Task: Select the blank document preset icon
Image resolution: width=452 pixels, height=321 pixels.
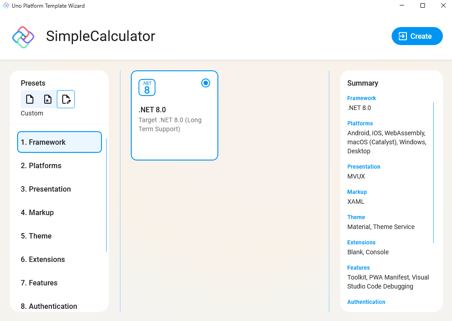Action: (30, 99)
